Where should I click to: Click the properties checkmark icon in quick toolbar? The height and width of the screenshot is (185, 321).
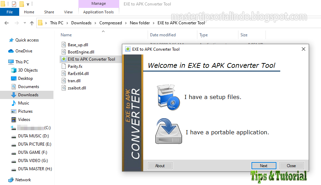click(x=14, y=4)
